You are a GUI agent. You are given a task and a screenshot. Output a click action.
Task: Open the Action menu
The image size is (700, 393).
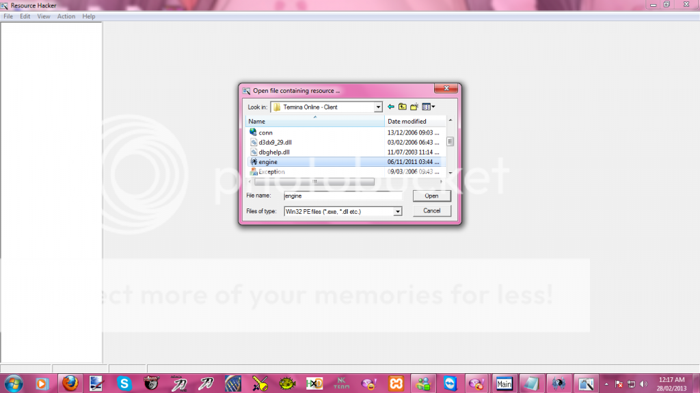[66, 16]
